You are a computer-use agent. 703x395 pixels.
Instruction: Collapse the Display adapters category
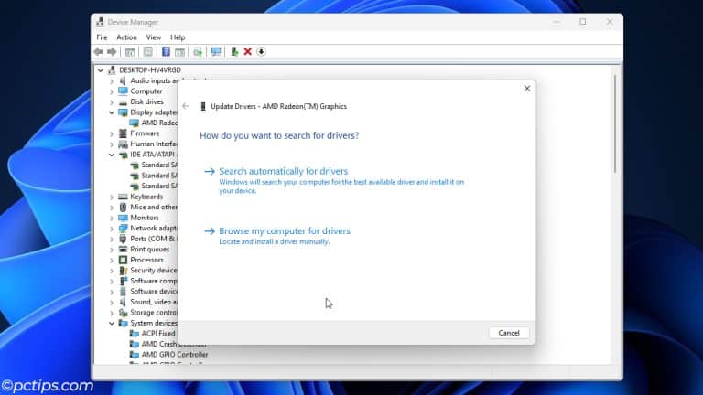tap(112, 112)
